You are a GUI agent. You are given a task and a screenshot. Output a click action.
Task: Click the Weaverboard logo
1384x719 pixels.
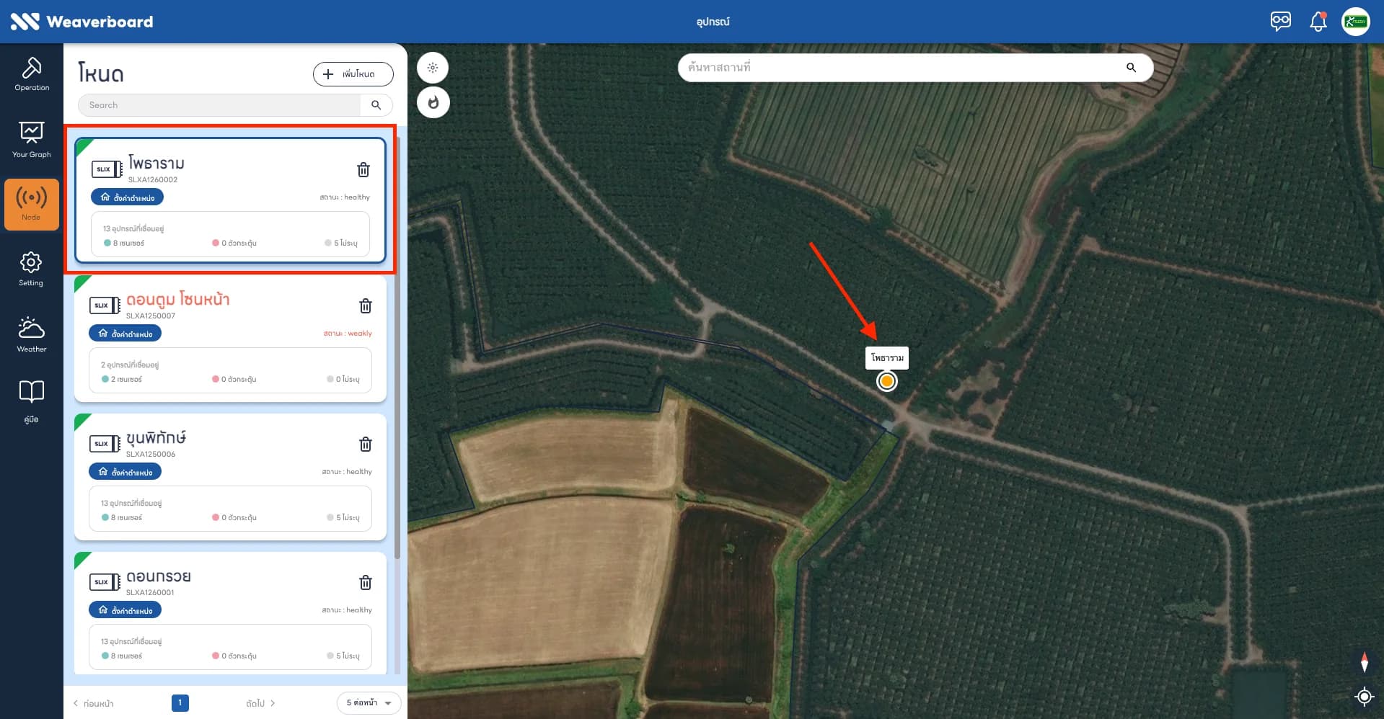[81, 22]
